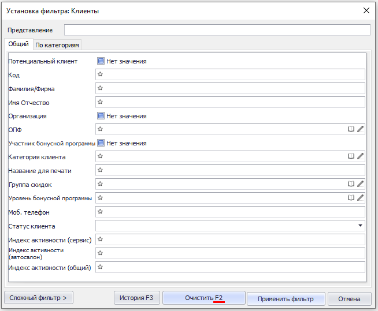Click the pencil icon for Уровень бонусной программы
The height and width of the screenshot is (311, 378).
click(x=360, y=198)
